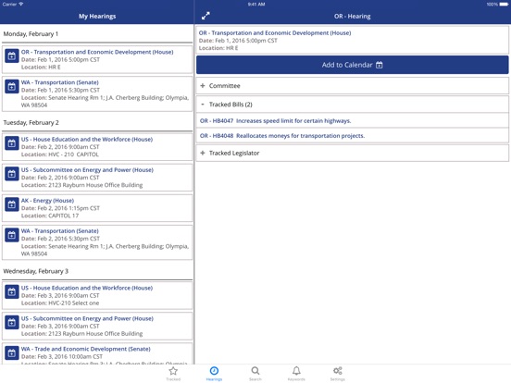
Task: Tap the expand fullscreen arrows icon
Action: click(206, 16)
